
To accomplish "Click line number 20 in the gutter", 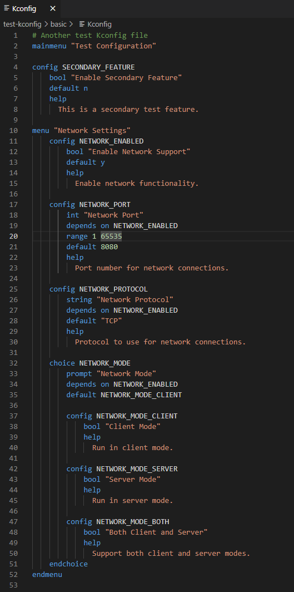I will pos(13,236).
